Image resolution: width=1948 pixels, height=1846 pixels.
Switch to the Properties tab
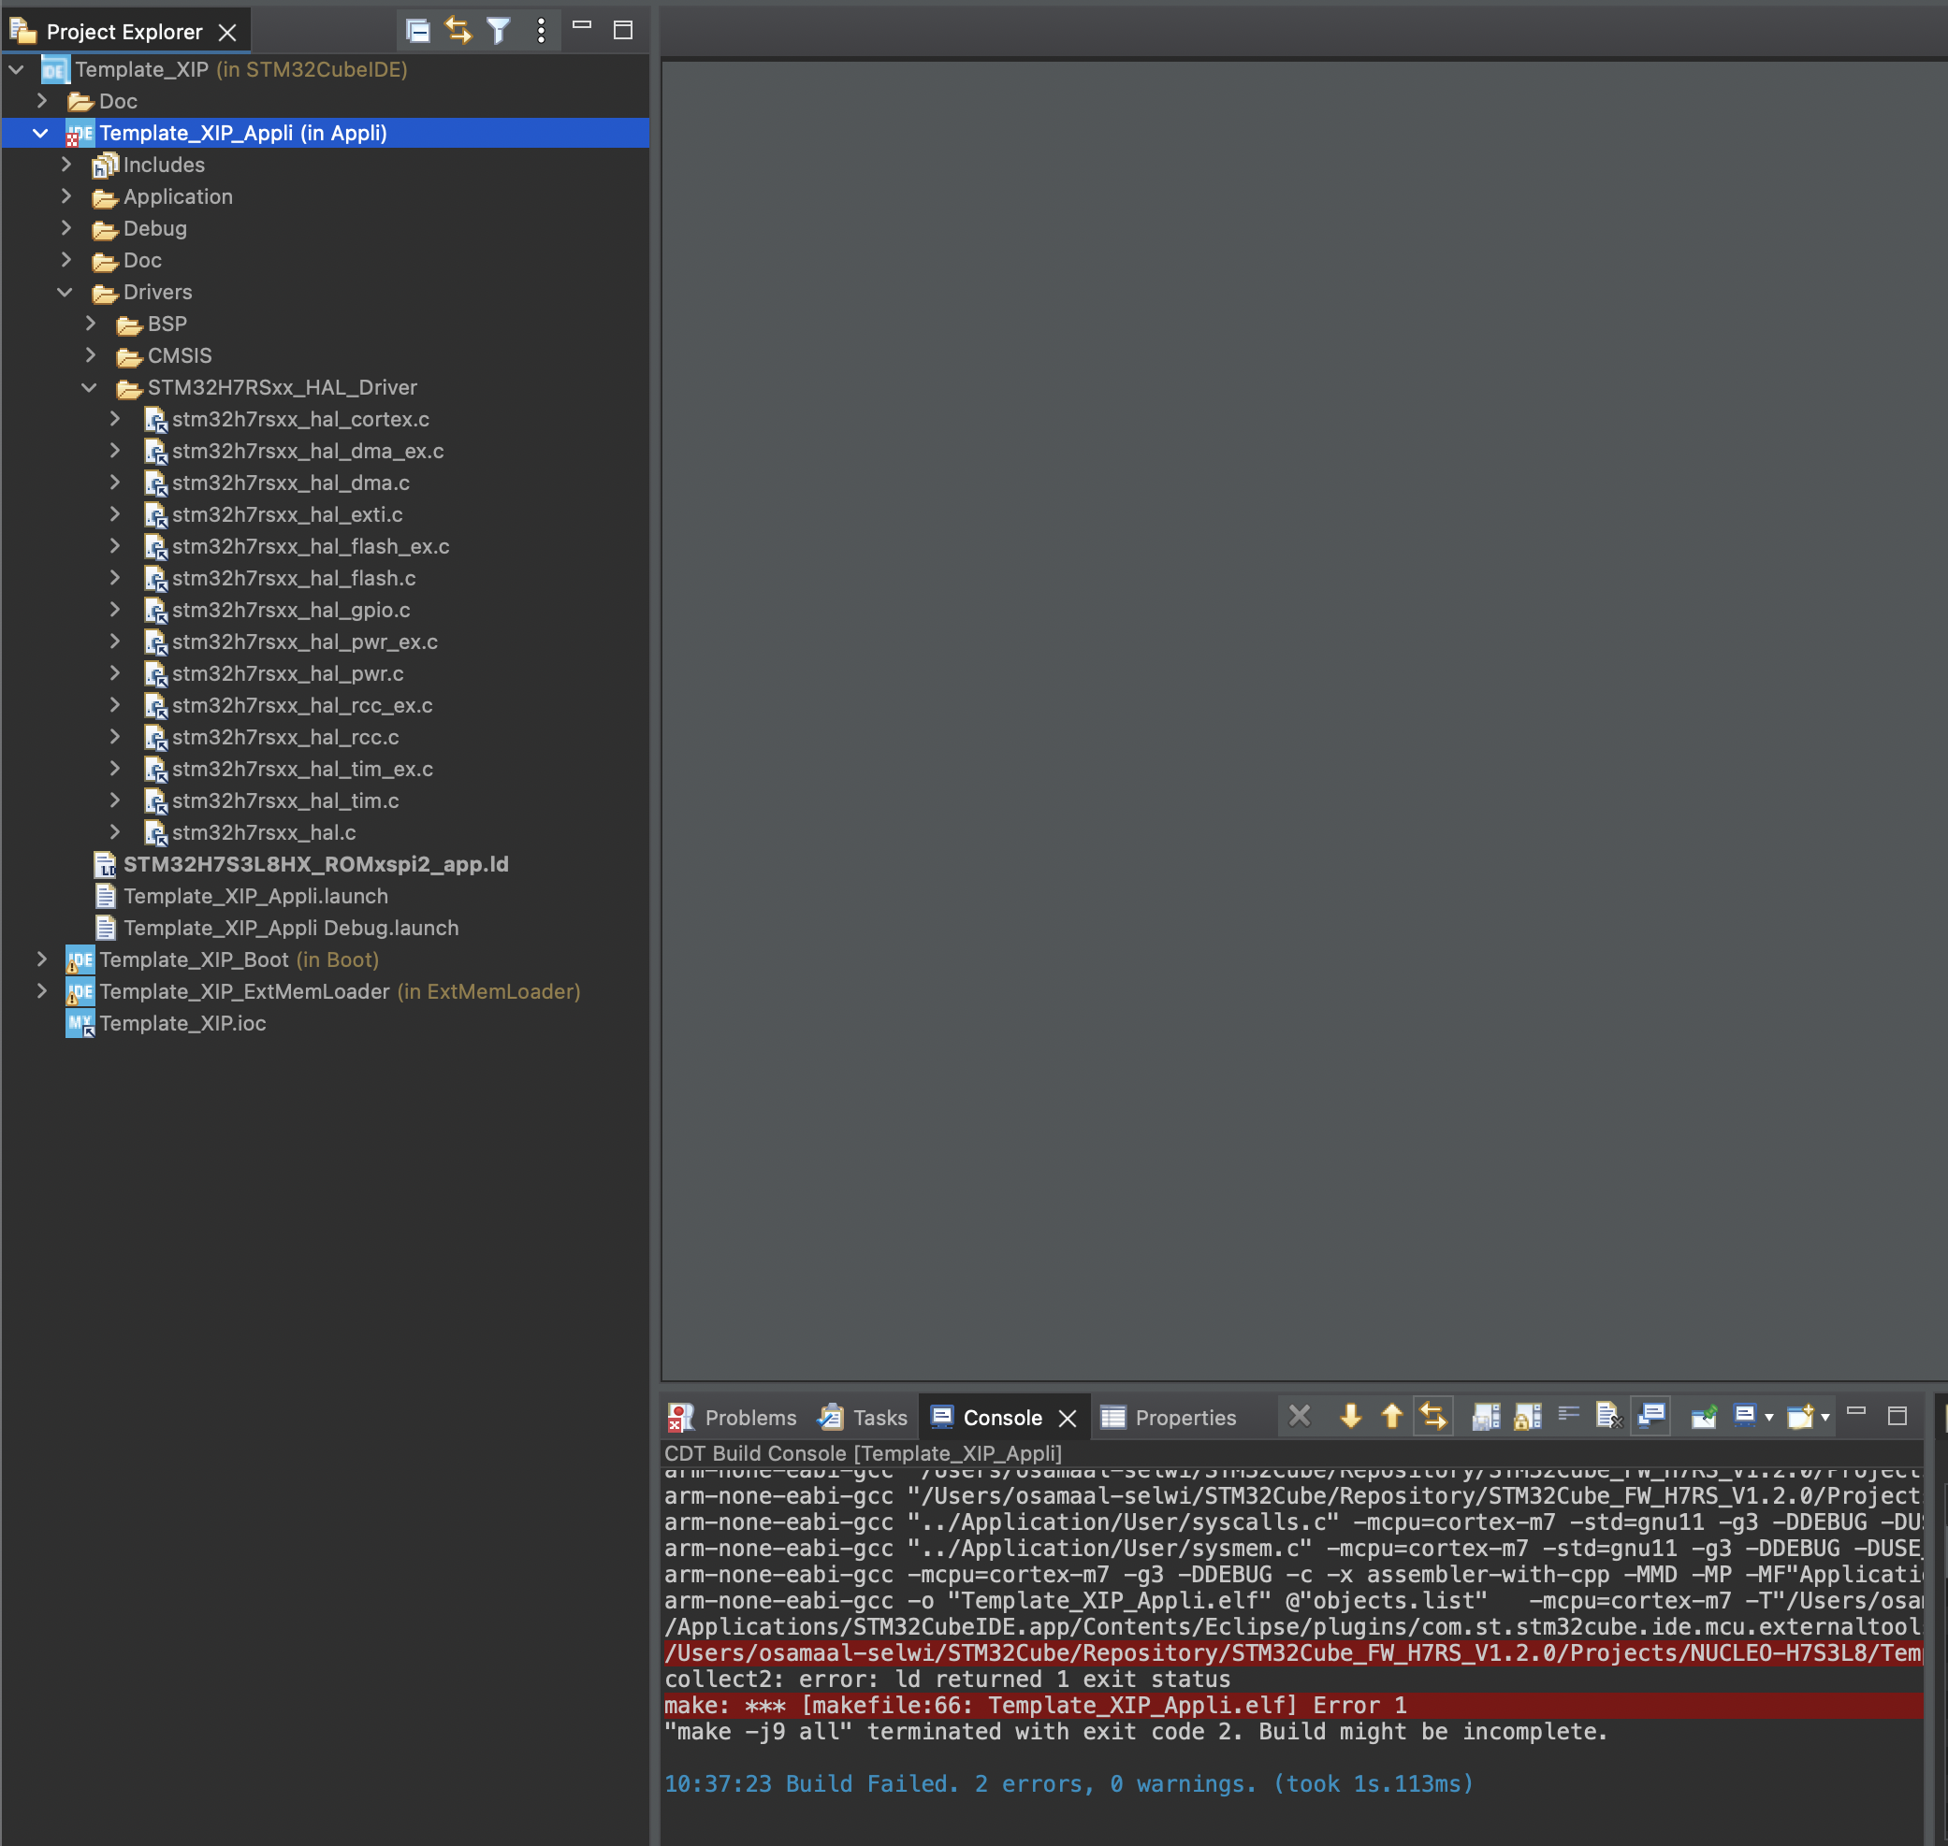tap(1185, 1417)
